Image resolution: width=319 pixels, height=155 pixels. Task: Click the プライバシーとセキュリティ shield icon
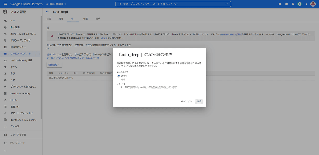point(5,87)
